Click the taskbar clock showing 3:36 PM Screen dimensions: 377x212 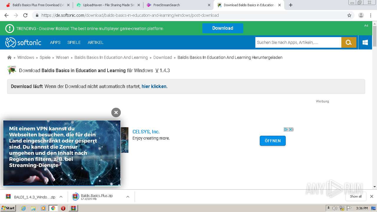[362, 208]
